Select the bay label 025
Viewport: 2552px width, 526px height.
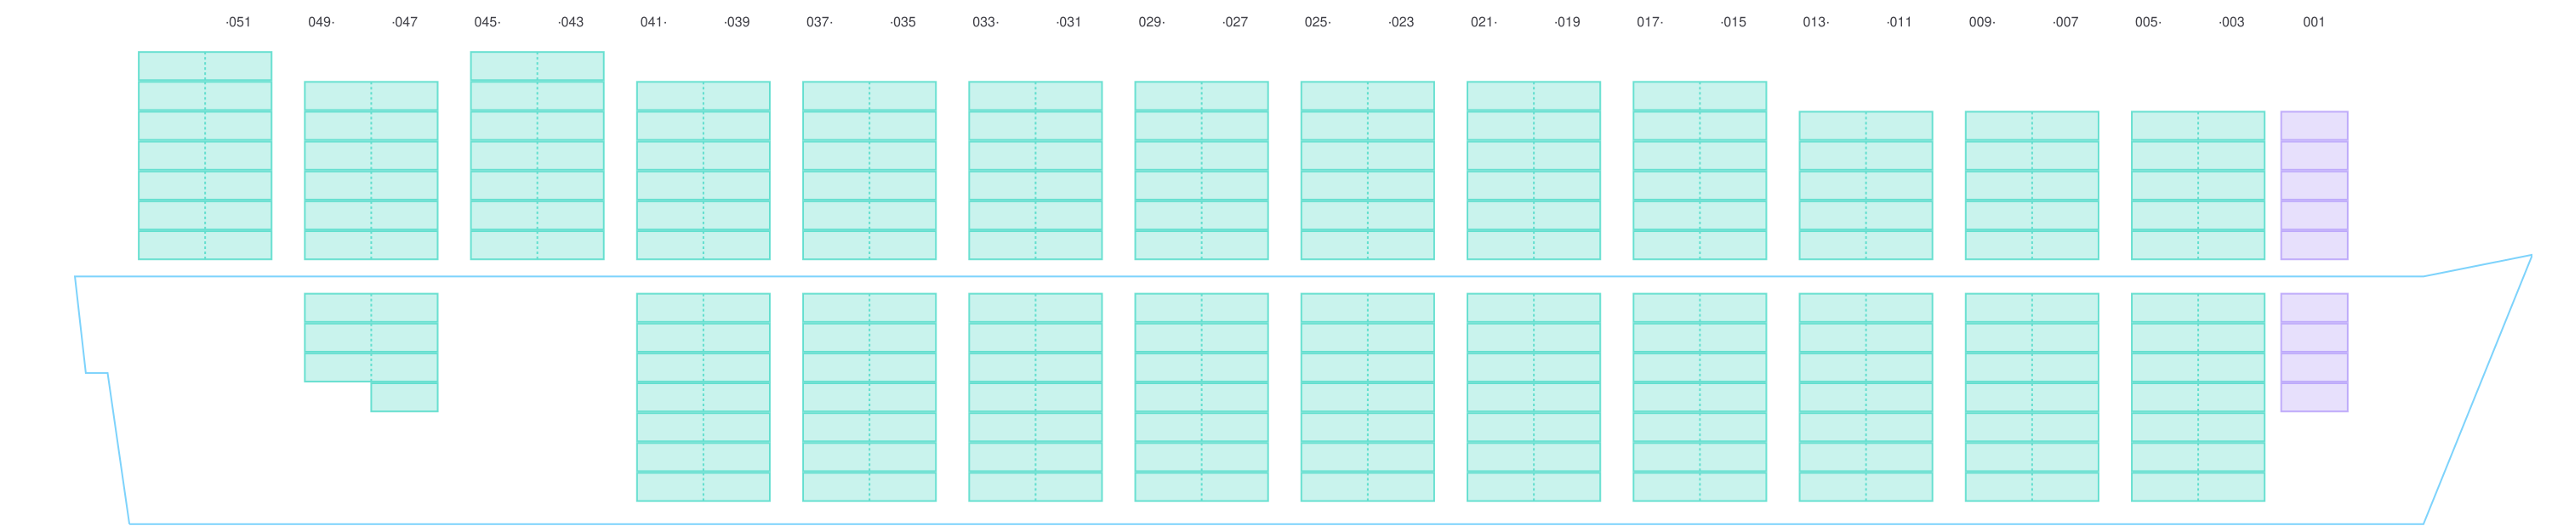(x=1317, y=23)
